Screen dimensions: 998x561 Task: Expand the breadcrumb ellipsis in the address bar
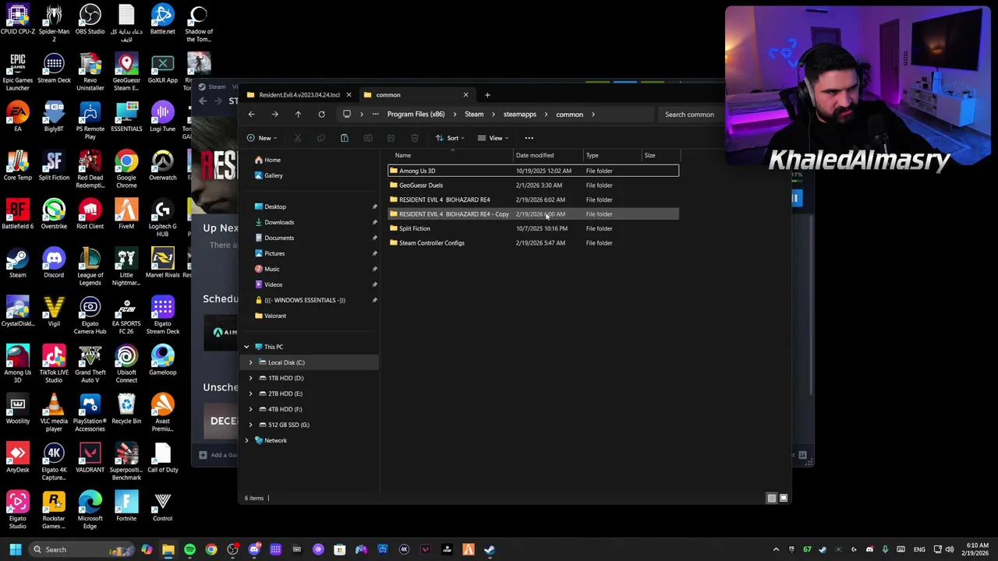pos(375,115)
